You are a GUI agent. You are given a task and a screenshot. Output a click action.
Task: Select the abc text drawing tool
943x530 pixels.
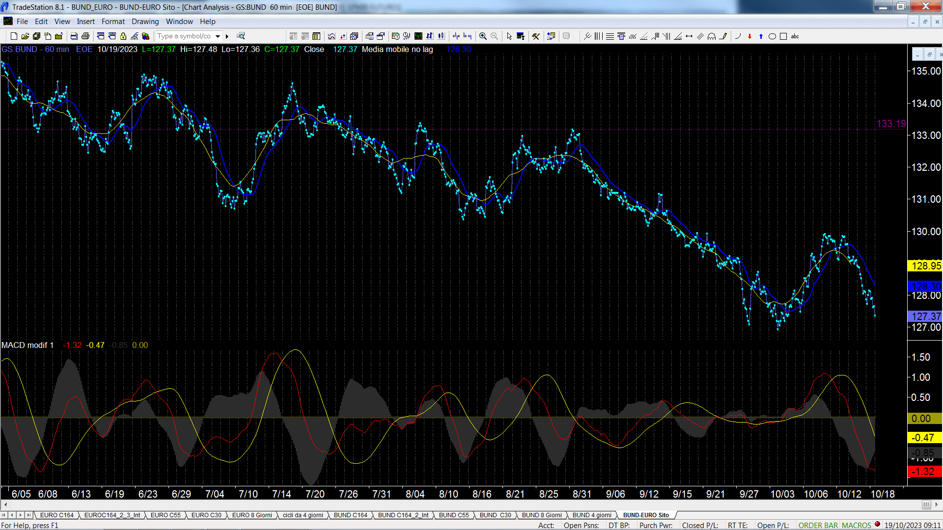795,36
